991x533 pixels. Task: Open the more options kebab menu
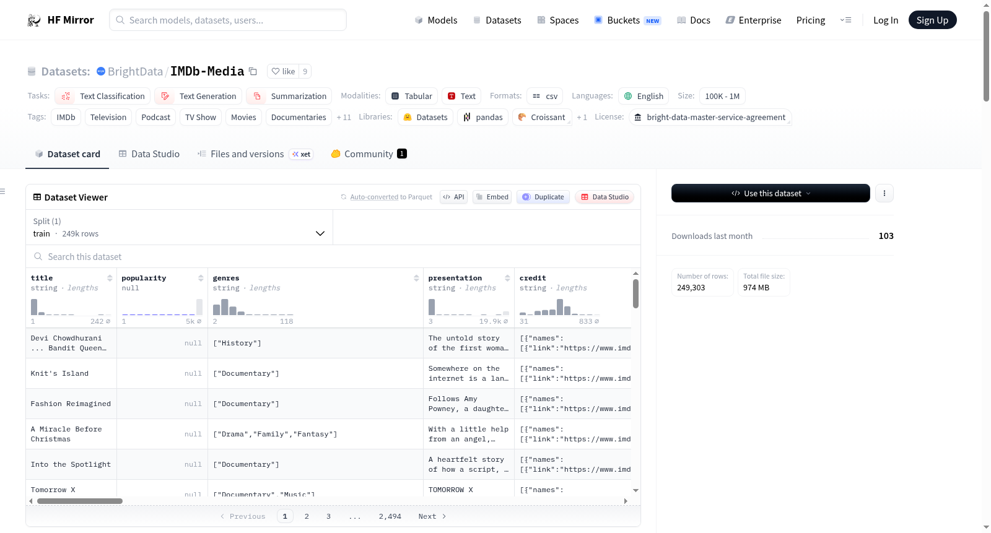click(884, 193)
